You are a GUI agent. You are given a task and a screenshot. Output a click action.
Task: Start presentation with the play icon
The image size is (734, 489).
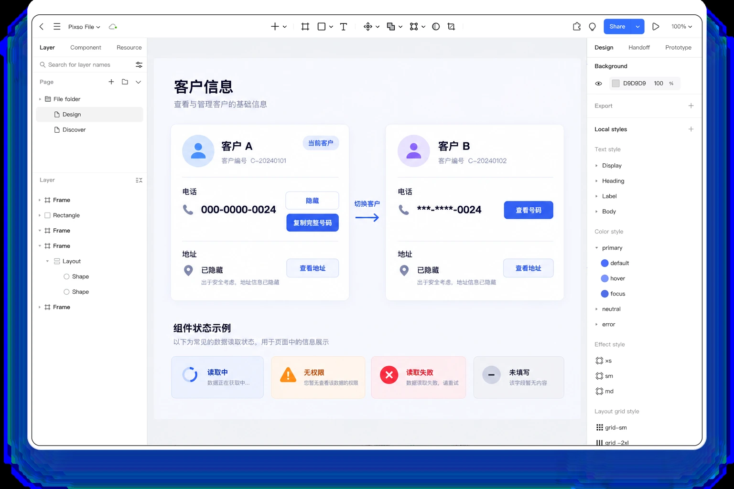(656, 27)
